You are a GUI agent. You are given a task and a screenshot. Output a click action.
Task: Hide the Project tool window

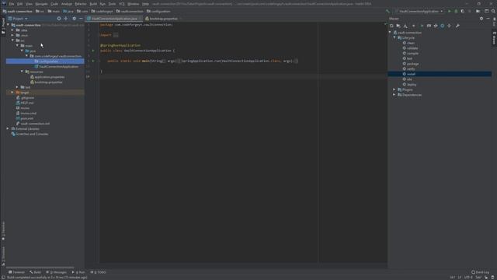click(x=81, y=19)
